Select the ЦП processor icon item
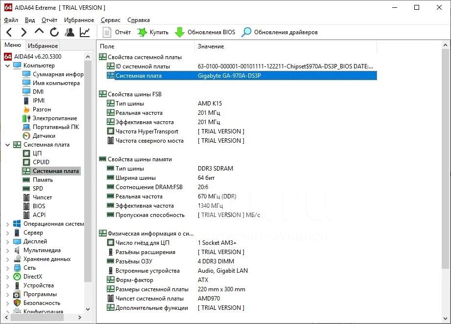This screenshot has height=324, width=451. tap(32, 153)
